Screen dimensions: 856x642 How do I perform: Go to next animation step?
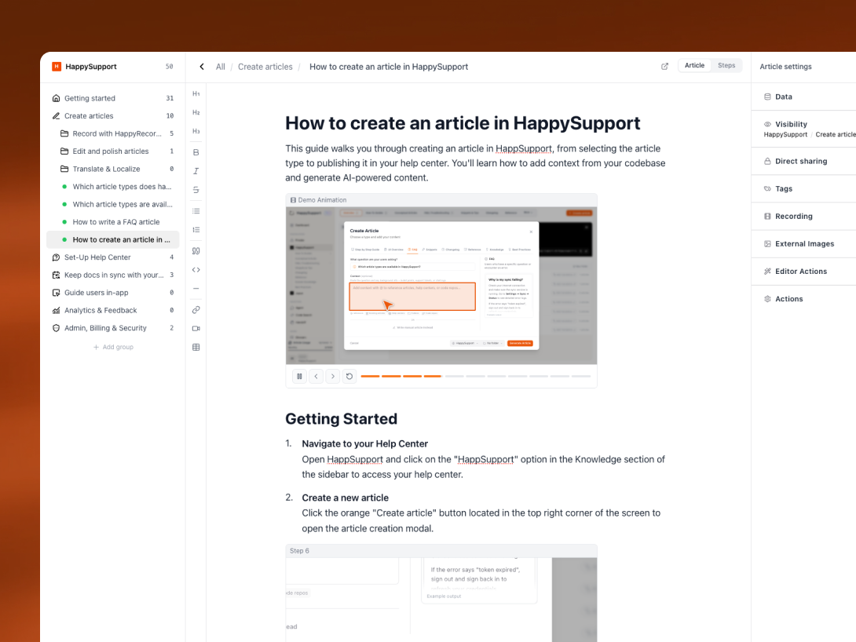click(332, 377)
